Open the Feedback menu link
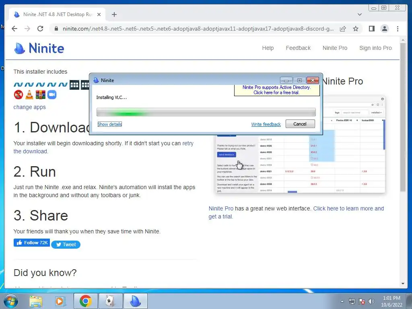The width and height of the screenshot is (412, 309). 298,48
